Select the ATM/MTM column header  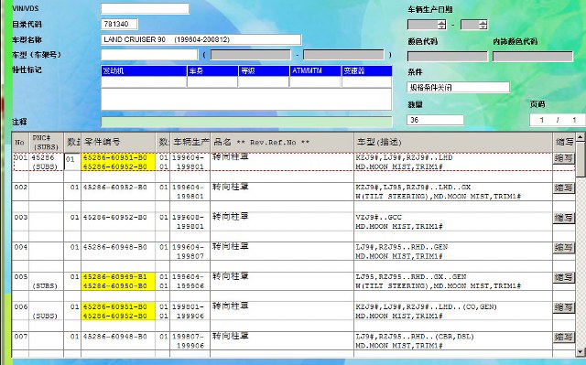(315, 71)
